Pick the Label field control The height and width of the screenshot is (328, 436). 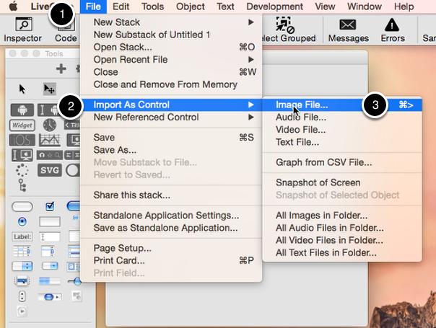(22, 236)
